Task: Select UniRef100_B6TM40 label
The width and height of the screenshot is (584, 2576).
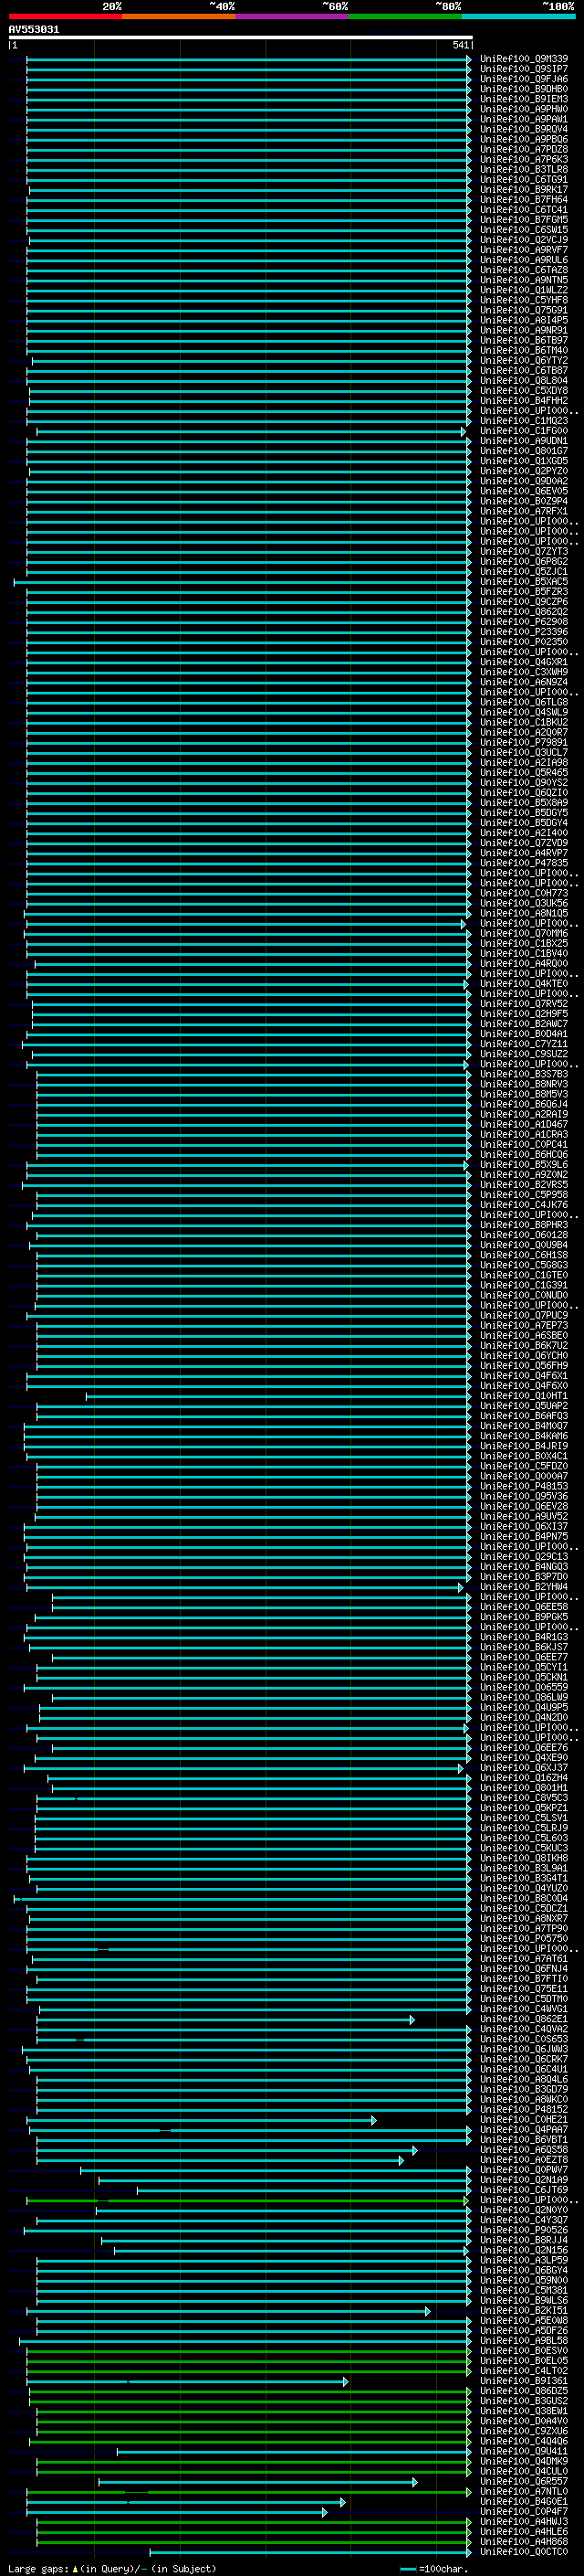Action: pyautogui.click(x=524, y=350)
